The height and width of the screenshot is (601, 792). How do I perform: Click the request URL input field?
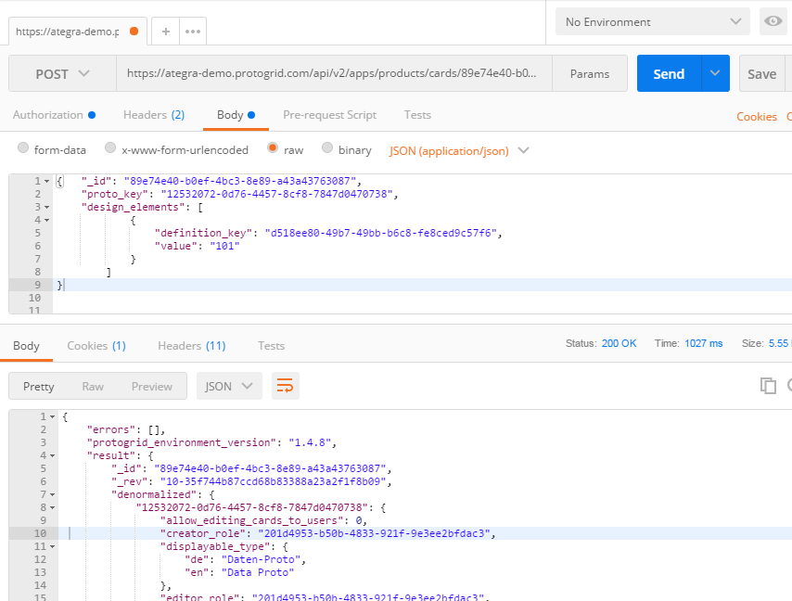point(334,74)
